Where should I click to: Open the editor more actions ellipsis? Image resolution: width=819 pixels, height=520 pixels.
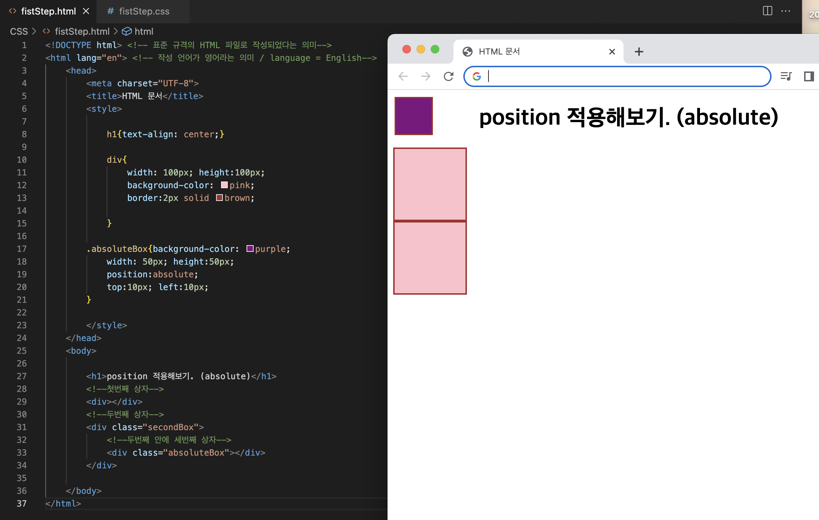point(785,11)
